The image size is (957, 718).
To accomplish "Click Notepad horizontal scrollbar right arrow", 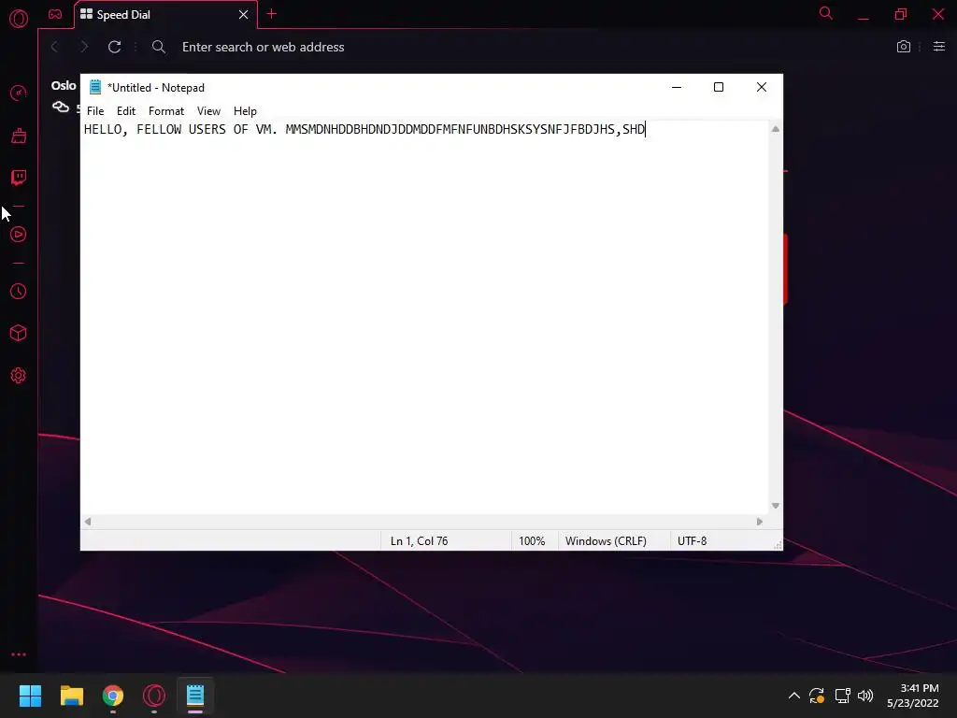I will pyautogui.click(x=759, y=522).
